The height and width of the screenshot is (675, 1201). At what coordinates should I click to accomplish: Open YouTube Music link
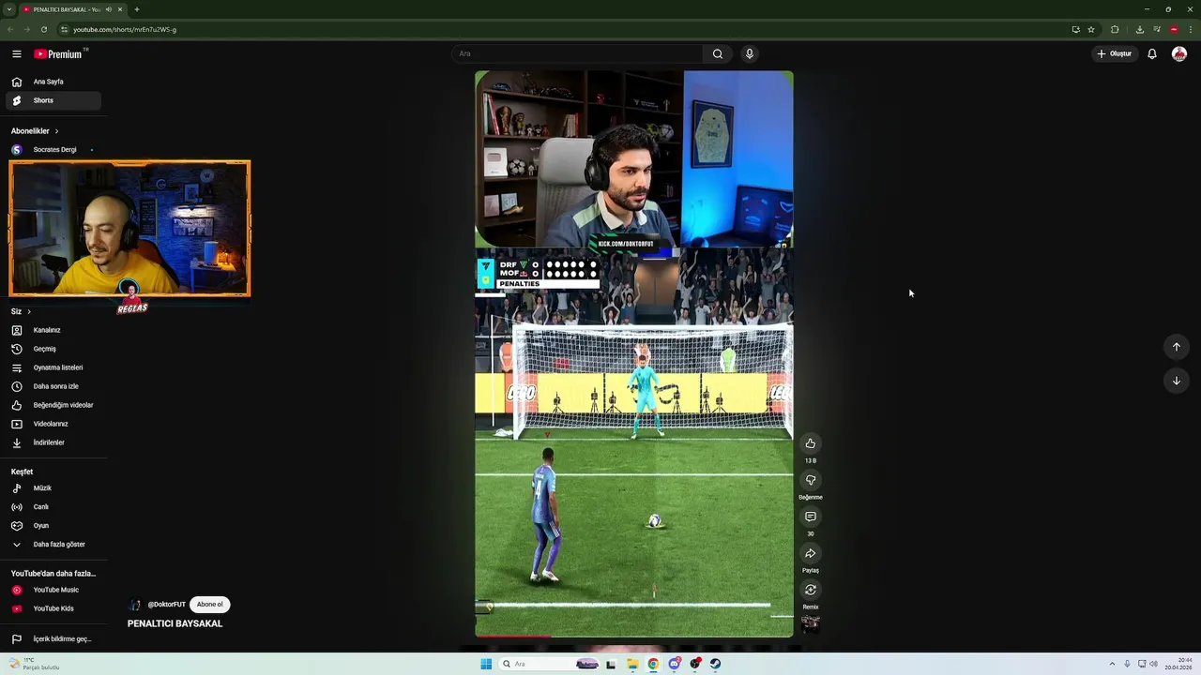[53, 590]
